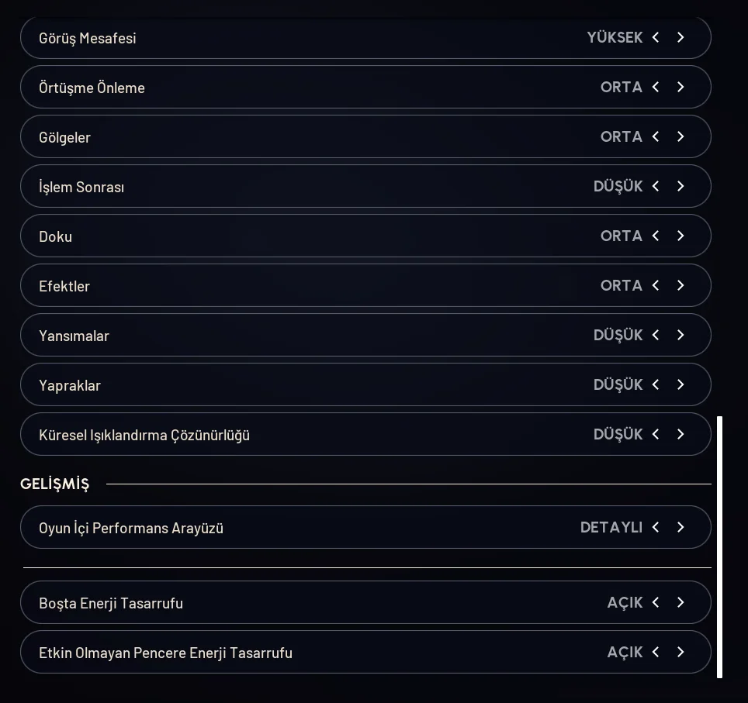This screenshot has height=703, width=748.
Task: Cycle Küresel Işıklandırma Çözünürlüğü right arrow
Action: [x=680, y=434]
